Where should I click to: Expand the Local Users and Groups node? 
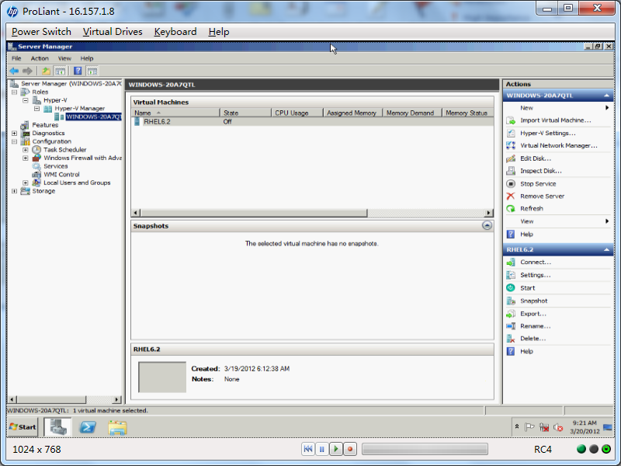(26, 183)
